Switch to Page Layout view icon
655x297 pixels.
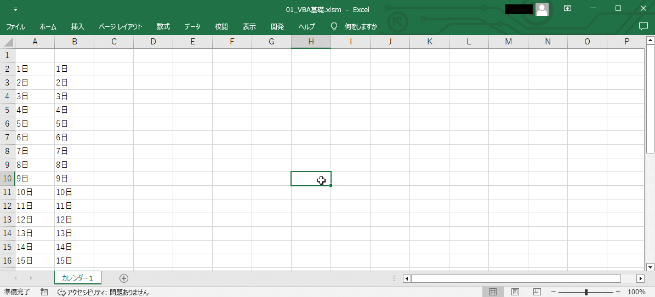pos(515,292)
